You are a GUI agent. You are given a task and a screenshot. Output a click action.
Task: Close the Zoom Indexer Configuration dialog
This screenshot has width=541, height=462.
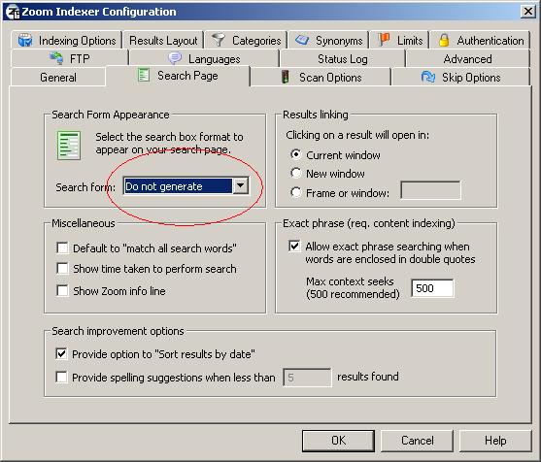tap(528, 12)
